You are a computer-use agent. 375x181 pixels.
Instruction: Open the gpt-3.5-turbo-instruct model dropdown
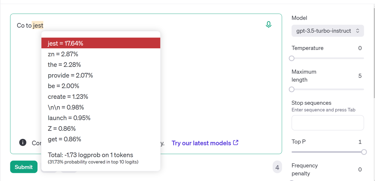coord(327,31)
